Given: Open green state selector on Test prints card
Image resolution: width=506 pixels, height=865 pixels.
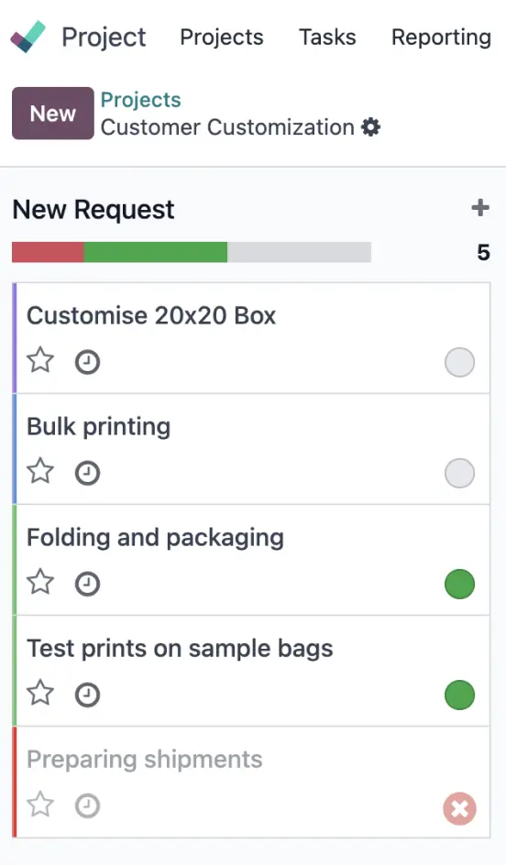Looking at the screenshot, I should pos(459,695).
